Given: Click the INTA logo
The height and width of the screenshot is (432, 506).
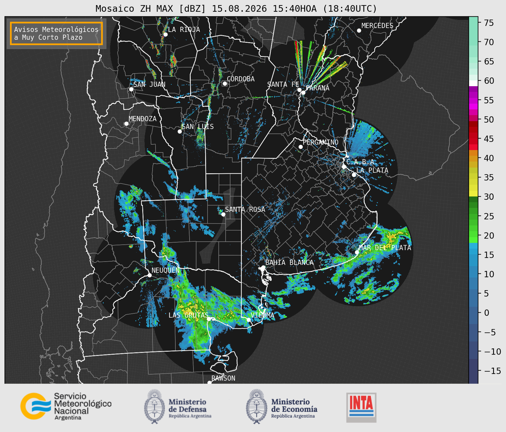Looking at the screenshot, I should pos(361,407).
